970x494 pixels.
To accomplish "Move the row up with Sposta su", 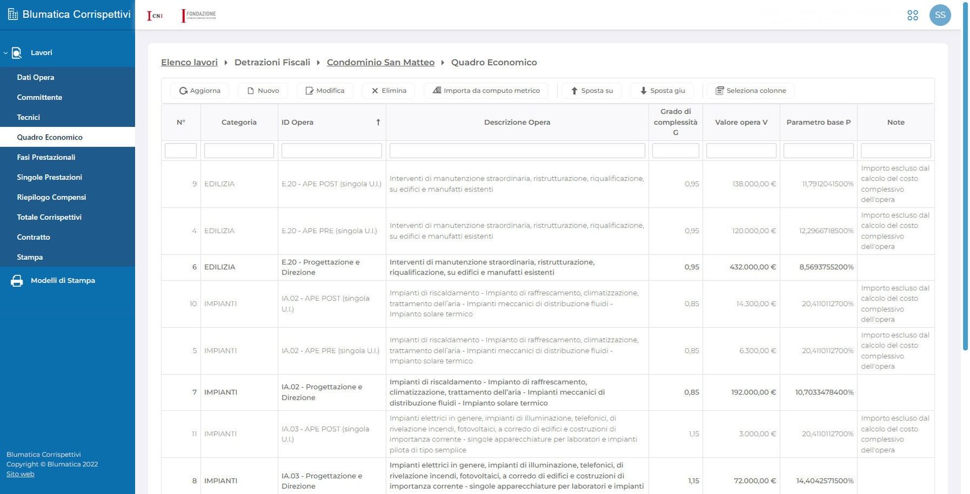I will [592, 91].
